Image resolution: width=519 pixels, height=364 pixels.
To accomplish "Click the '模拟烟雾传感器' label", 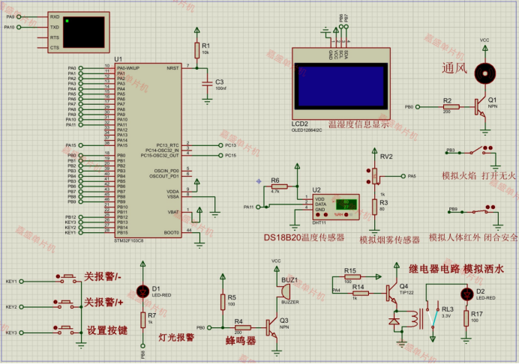I will [x=389, y=240].
